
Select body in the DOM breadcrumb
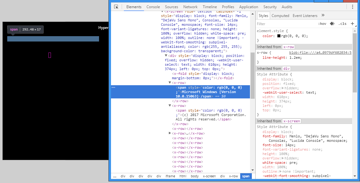point(195,176)
